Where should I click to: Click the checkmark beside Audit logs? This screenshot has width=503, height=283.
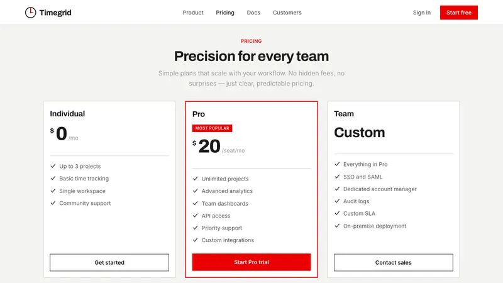pos(337,201)
